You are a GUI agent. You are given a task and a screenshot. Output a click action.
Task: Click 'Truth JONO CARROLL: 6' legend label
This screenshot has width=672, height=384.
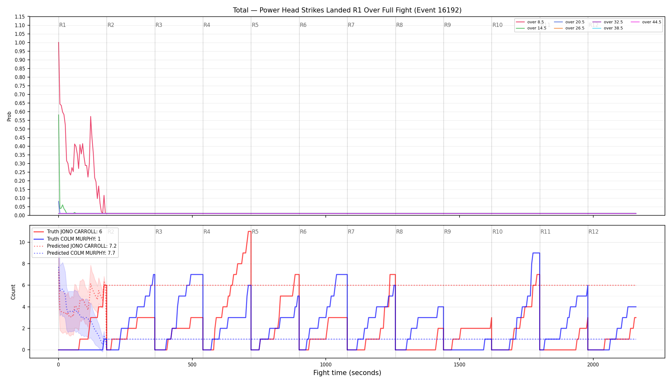tap(75, 232)
